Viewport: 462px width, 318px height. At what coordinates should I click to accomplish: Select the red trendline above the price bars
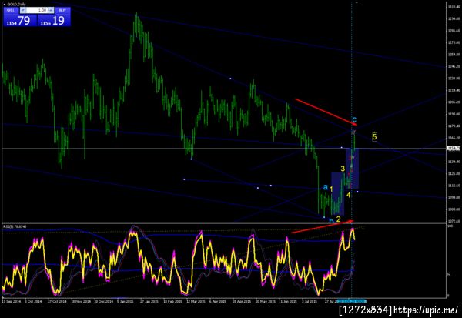326,112
